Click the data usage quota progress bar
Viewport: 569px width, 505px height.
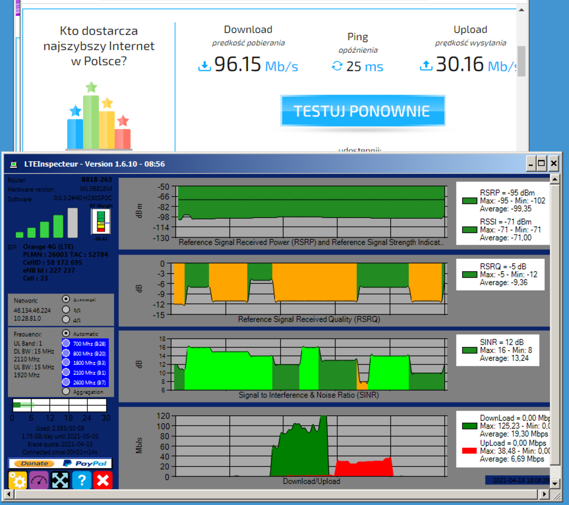tap(59, 405)
